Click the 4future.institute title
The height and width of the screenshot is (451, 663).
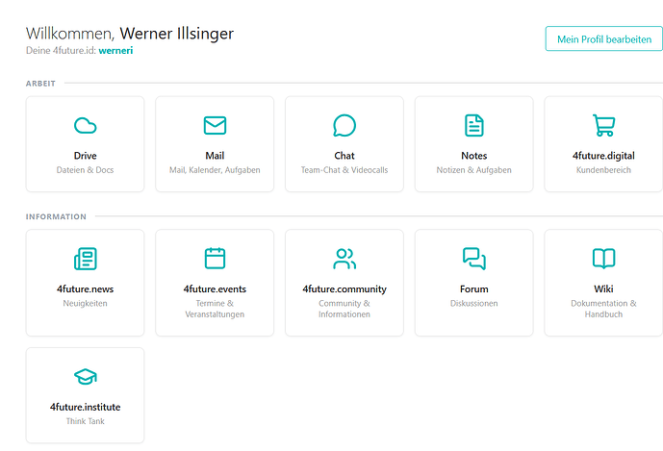pyautogui.click(x=85, y=407)
